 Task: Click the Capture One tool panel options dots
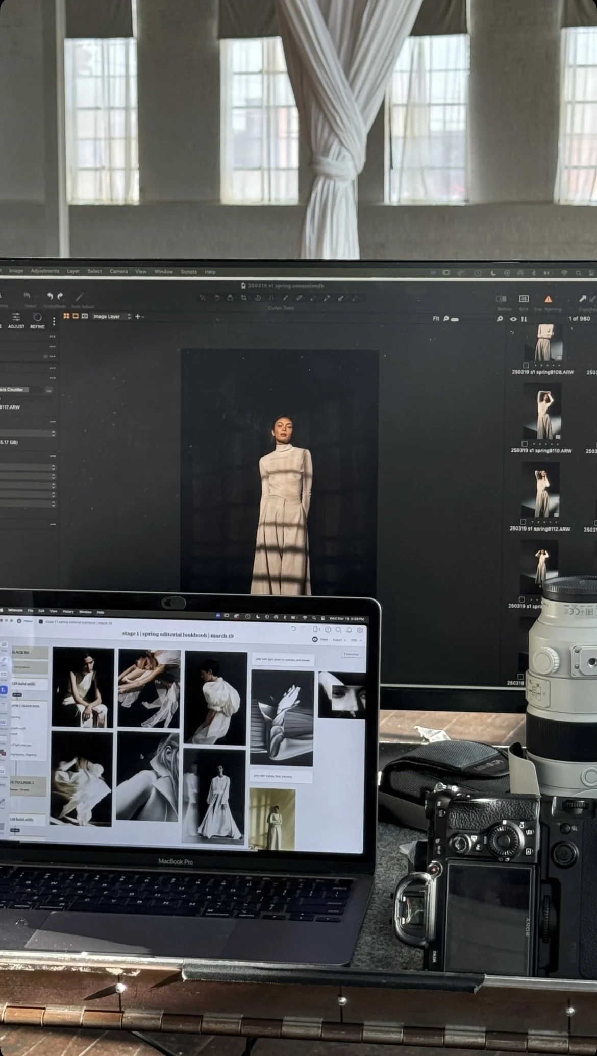(54, 321)
